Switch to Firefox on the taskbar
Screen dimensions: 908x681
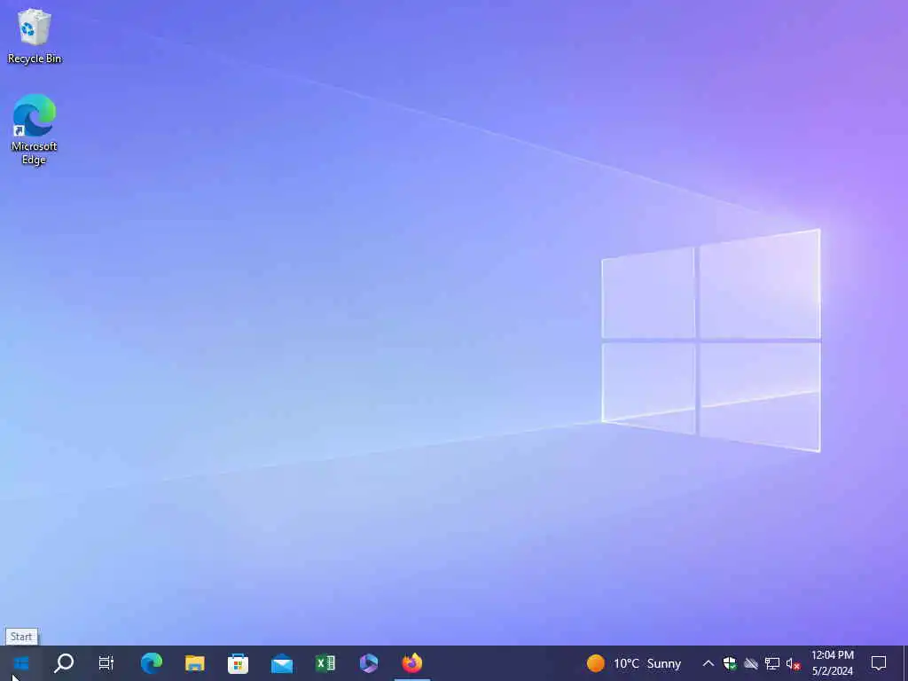pyautogui.click(x=412, y=663)
